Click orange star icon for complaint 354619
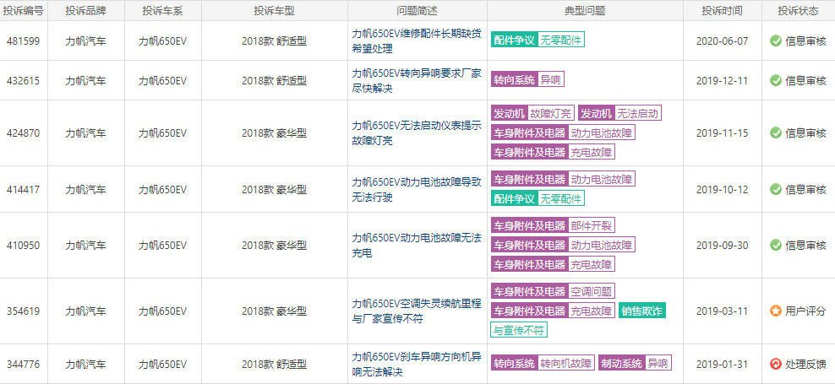The height and width of the screenshot is (384, 835). click(775, 311)
